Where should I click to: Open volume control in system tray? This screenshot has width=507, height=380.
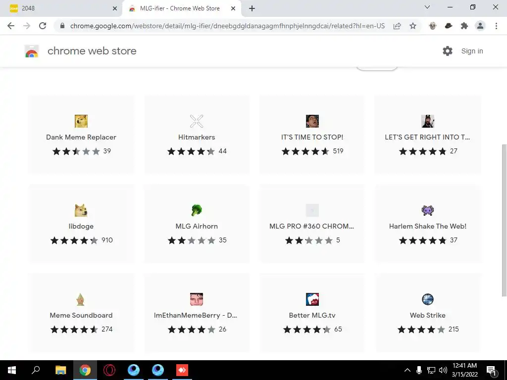(443, 370)
